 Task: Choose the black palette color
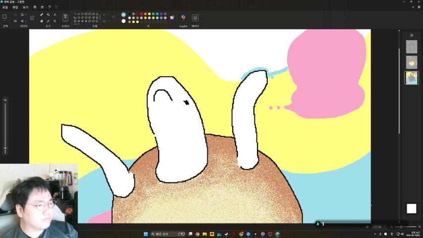pyautogui.click(x=129, y=14)
